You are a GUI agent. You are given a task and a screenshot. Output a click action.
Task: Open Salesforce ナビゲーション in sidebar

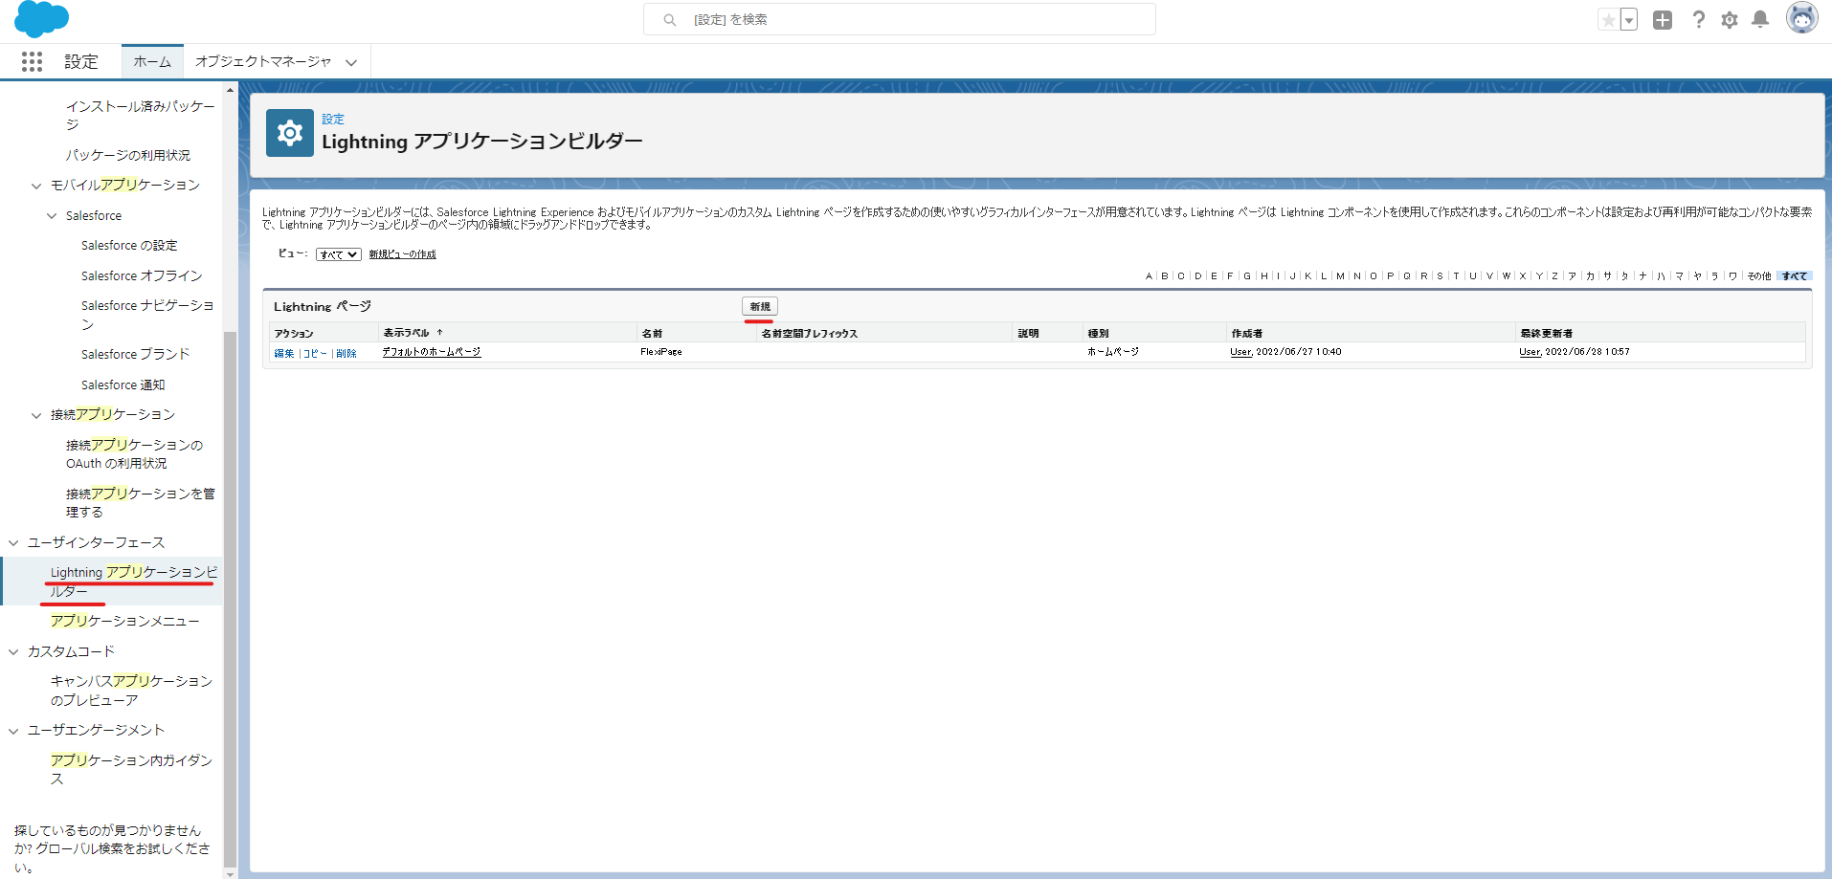click(x=147, y=315)
